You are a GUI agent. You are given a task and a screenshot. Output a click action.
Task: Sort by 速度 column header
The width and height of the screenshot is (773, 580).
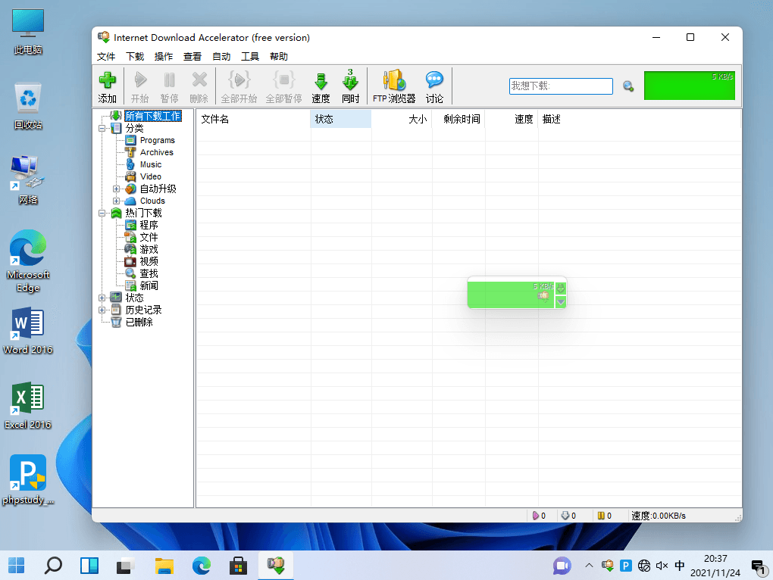coord(512,119)
